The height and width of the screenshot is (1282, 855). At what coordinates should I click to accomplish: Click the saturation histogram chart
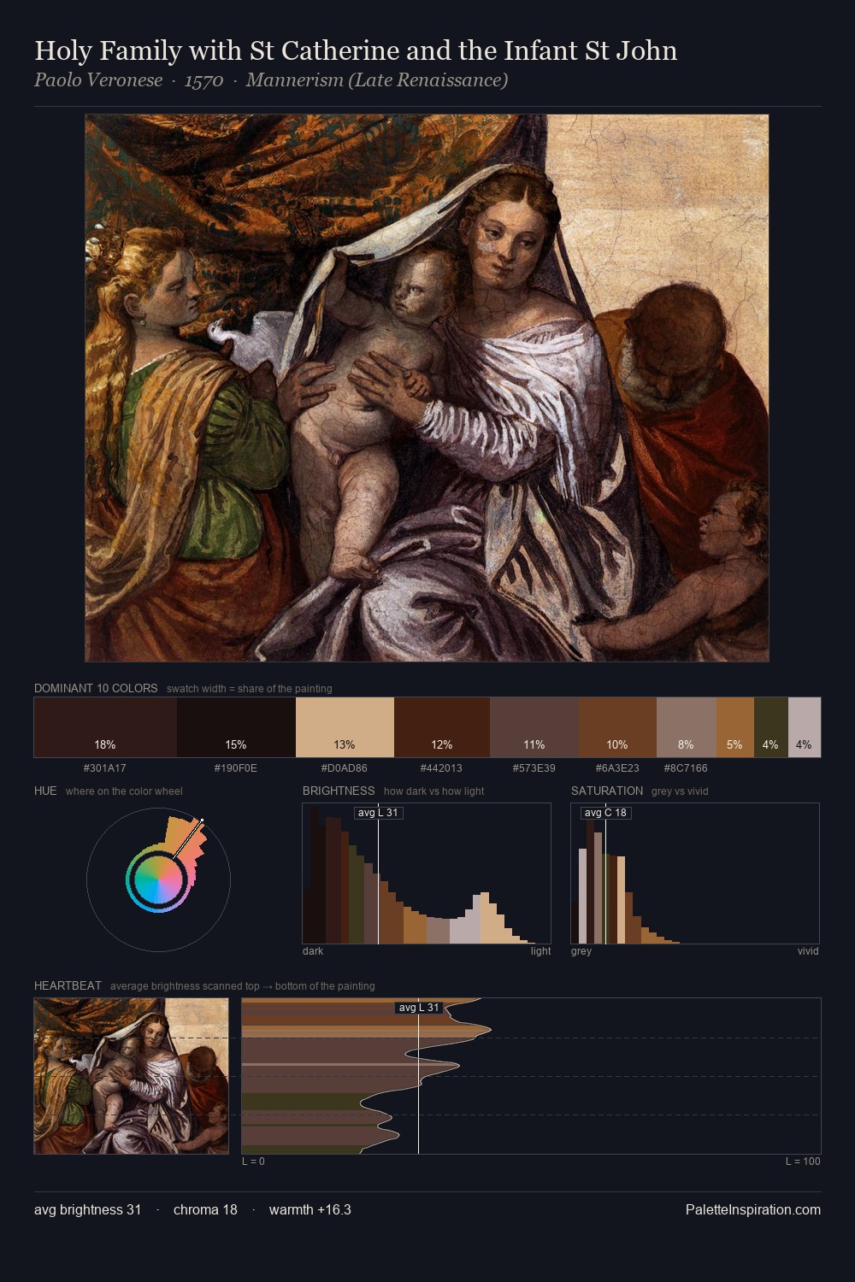click(695, 873)
